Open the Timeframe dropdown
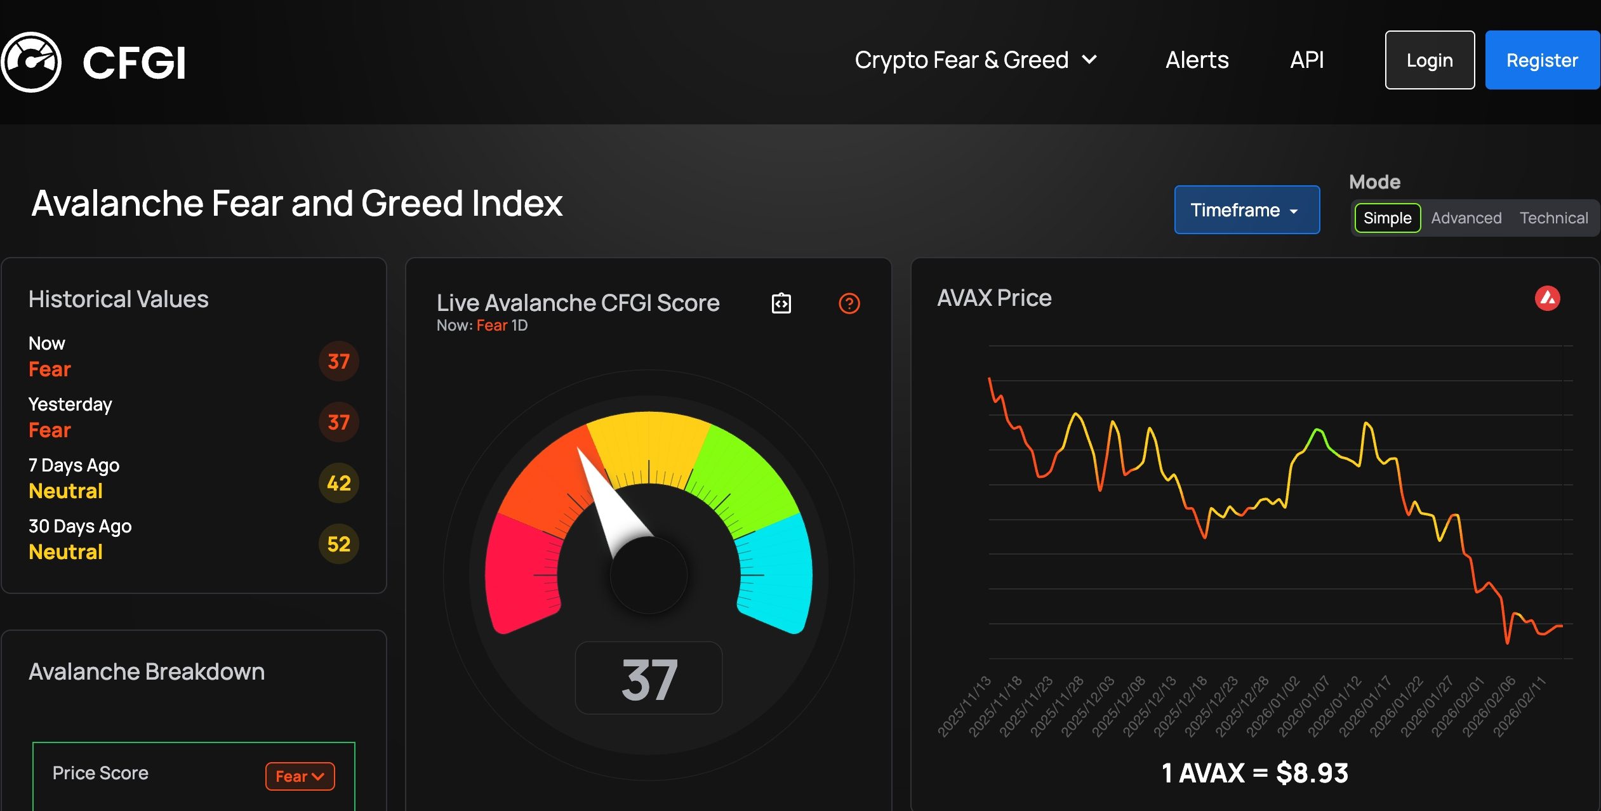Image resolution: width=1601 pixels, height=811 pixels. pyautogui.click(x=1247, y=210)
